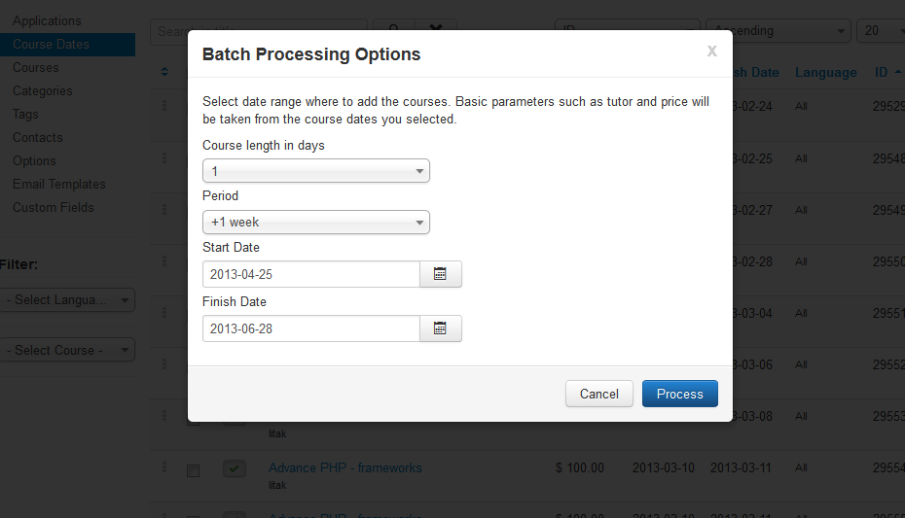Toggle published status of Advance PHP - frameworks
This screenshot has width=905, height=518.
234,469
